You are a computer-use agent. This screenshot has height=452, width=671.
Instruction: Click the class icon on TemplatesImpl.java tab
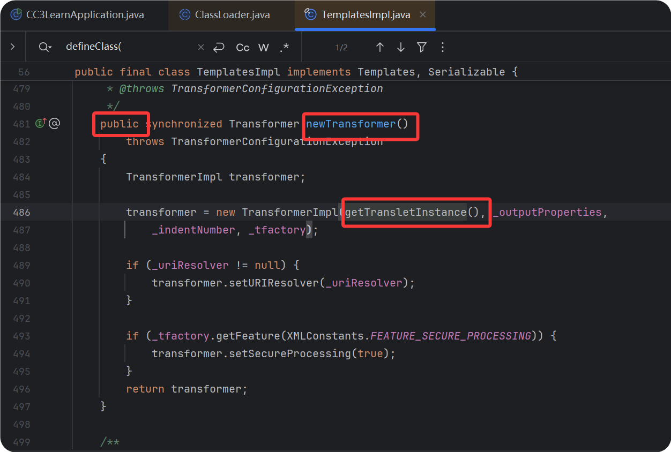pyautogui.click(x=310, y=14)
